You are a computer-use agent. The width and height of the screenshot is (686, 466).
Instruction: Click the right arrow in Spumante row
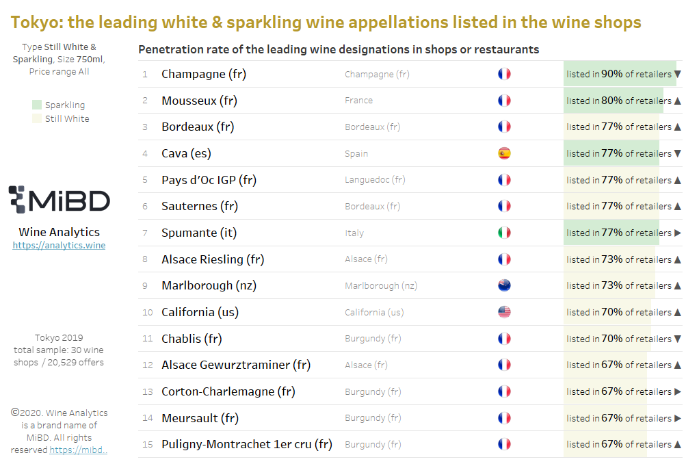pyautogui.click(x=677, y=233)
